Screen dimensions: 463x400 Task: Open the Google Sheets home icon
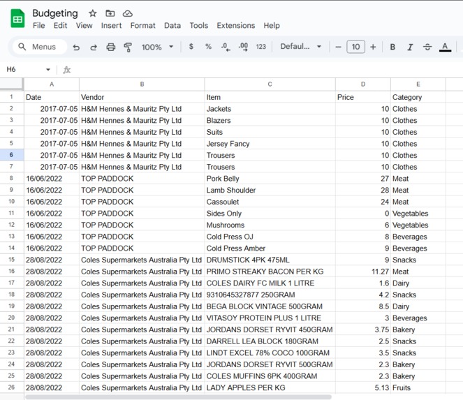click(x=17, y=19)
